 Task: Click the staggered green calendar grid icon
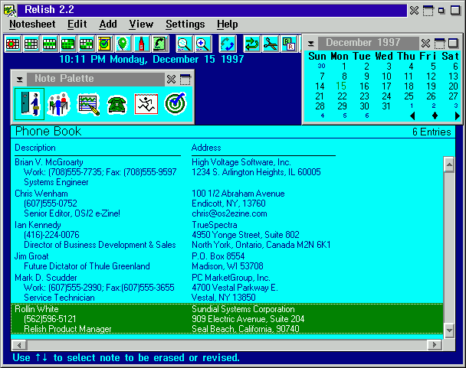pos(87,44)
